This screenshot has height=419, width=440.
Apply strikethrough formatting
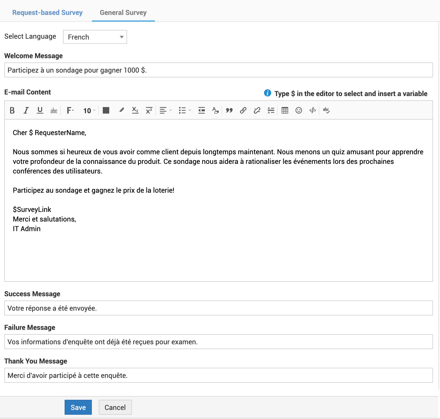(x=54, y=110)
